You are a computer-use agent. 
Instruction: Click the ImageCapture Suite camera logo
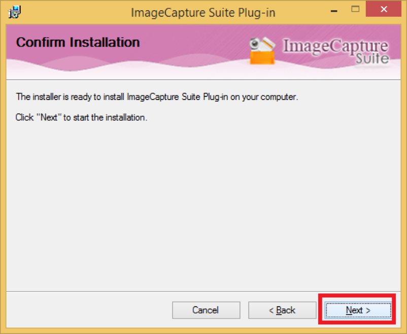(x=262, y=51)
